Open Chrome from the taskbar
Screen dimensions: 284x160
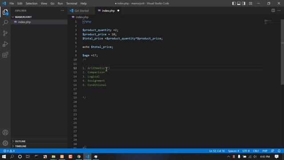pyautogui.click(x=79, y=156)
